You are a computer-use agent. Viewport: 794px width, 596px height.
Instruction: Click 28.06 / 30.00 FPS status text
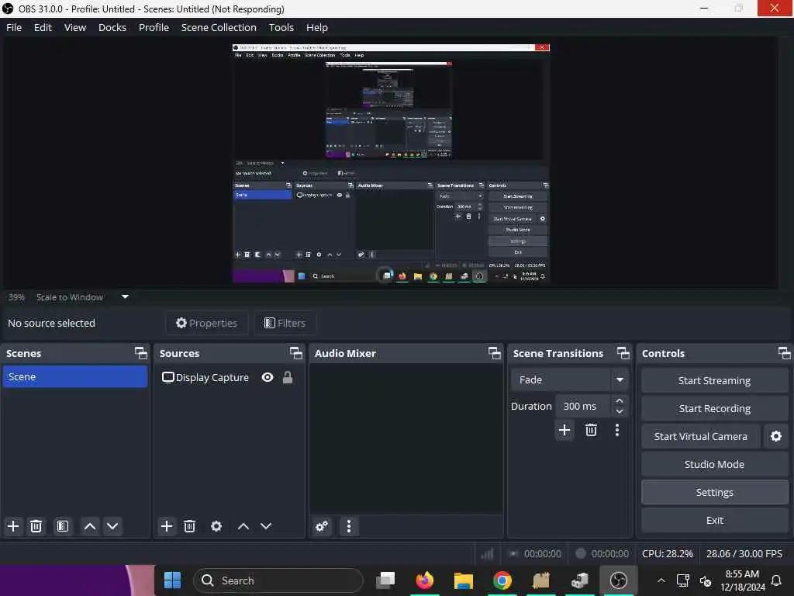[744, 553]
